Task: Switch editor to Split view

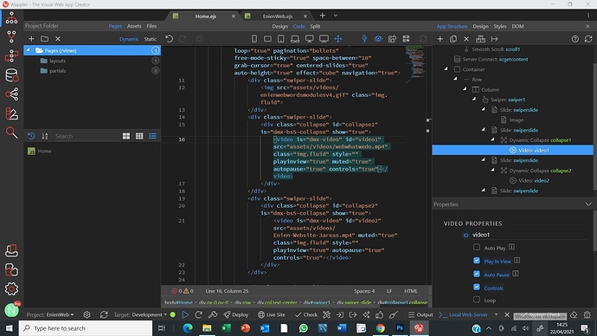Action: (315, 26)
